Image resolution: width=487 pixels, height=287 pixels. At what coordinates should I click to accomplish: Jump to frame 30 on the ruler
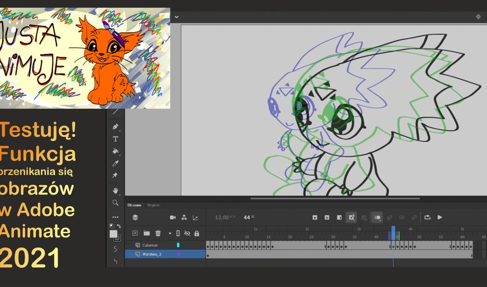pos(333,237)
